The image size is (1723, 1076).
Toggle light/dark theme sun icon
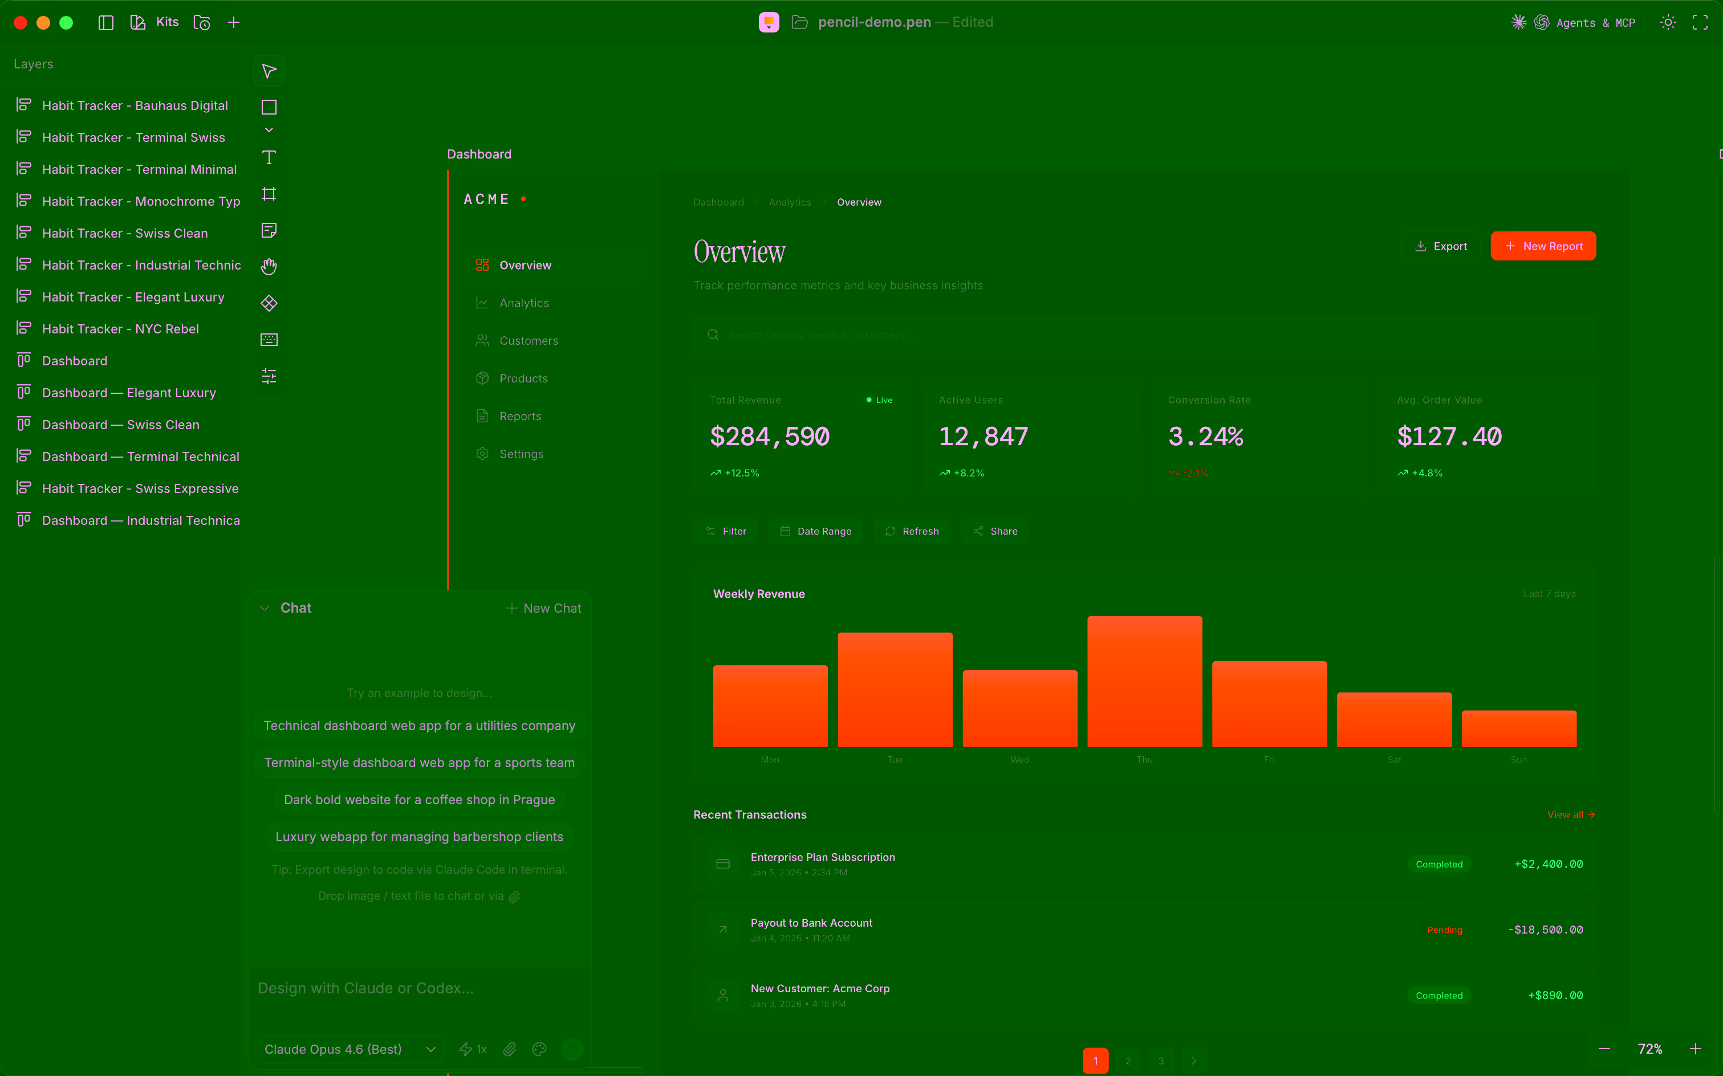tap(1668, 23)
